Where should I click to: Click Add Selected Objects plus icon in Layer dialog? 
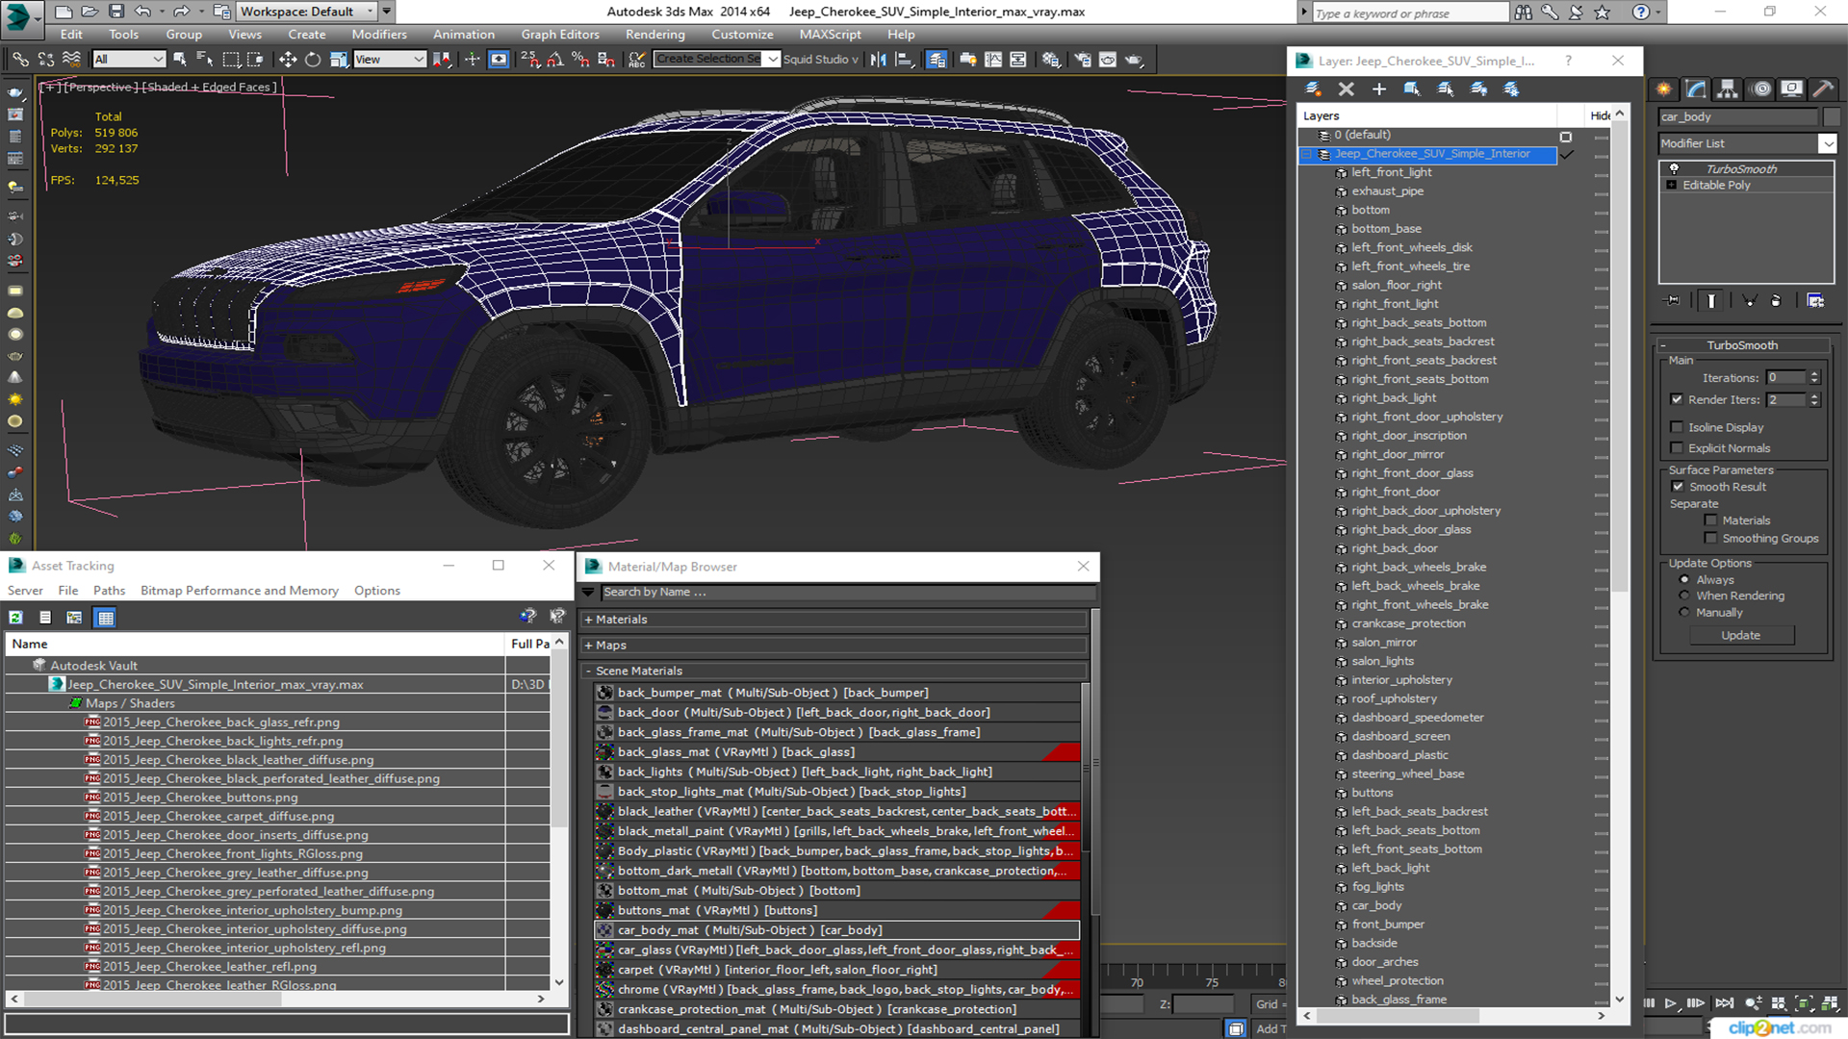pyautogui.click(x=1379, y=89)
